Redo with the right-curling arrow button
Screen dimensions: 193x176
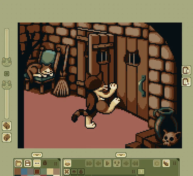coord(7,137)
